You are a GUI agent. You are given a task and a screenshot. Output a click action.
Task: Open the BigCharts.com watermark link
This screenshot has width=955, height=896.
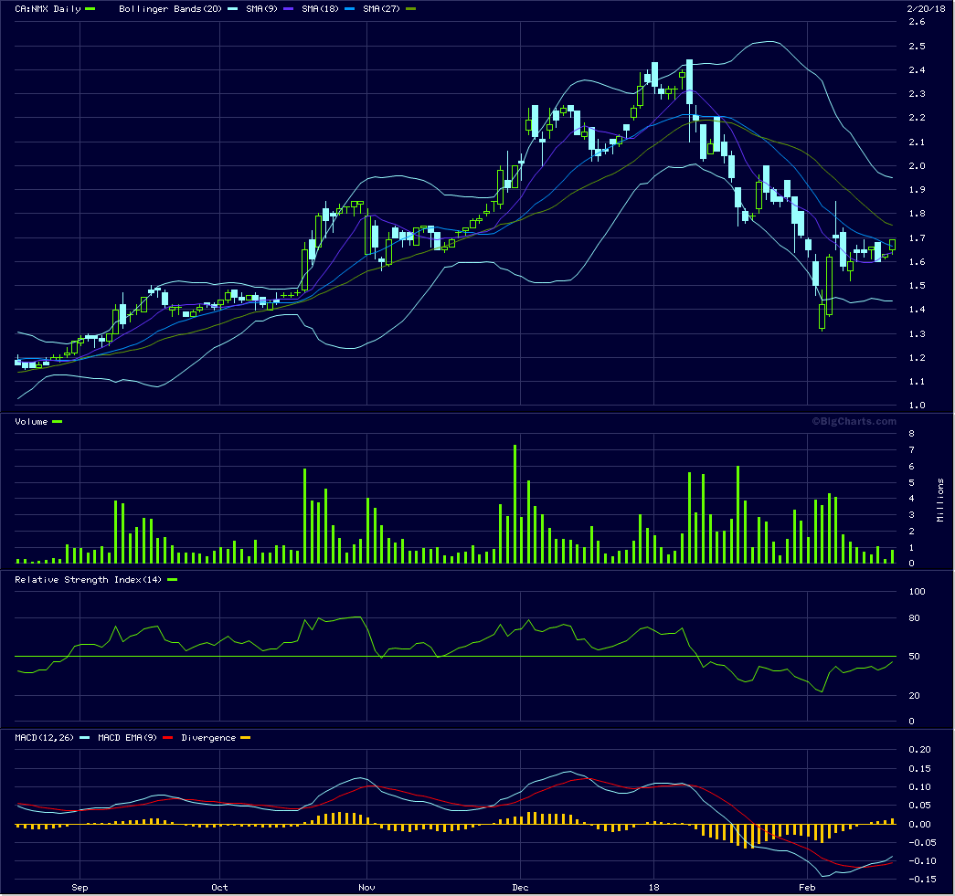coord(854,421)
